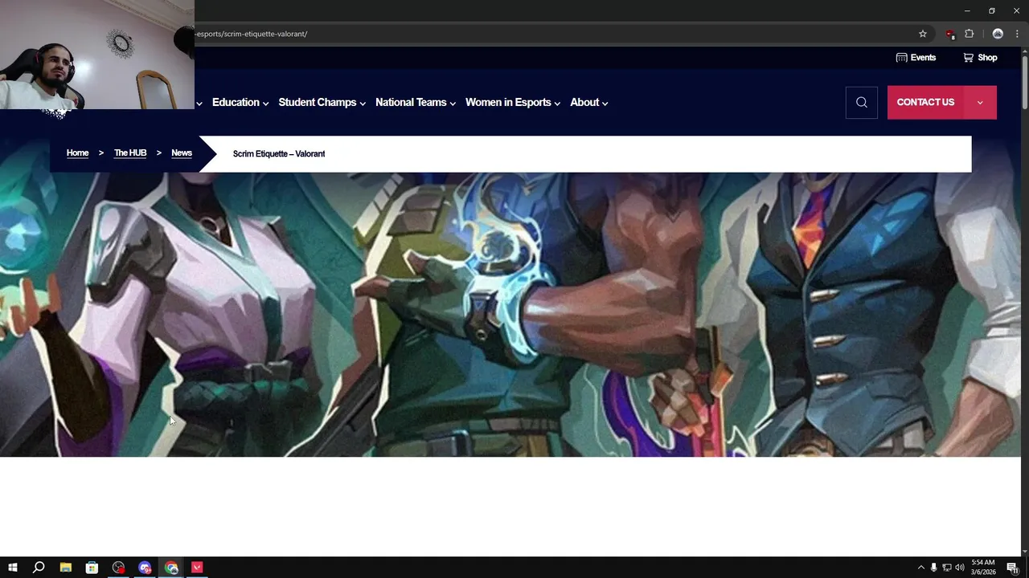Expand the Student Champs dropdown menu
The image size is (1029, 578).
[x=322, y=103]
